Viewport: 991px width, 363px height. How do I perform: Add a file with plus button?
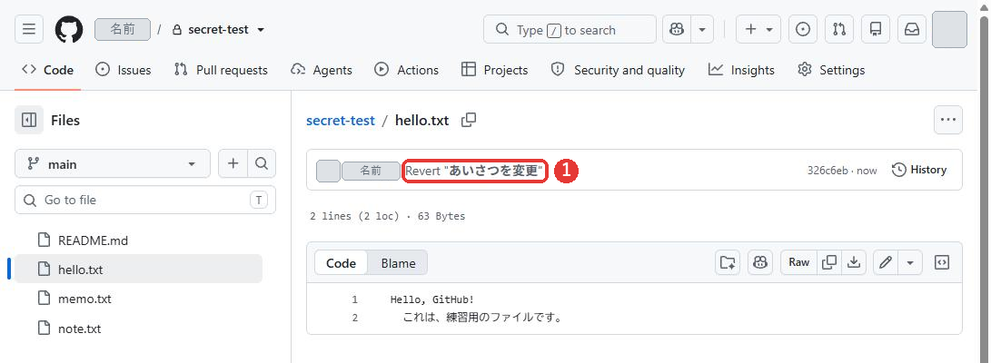point(233,164)
